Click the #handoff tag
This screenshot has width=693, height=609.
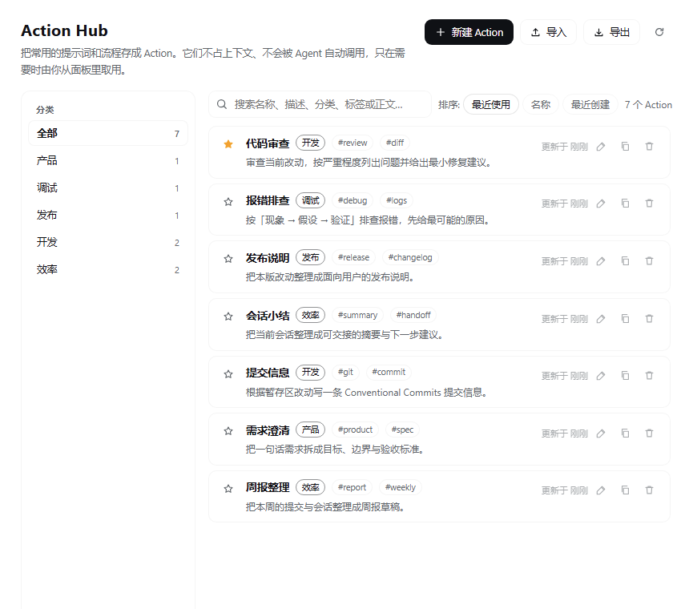click(x=413, y=315)
